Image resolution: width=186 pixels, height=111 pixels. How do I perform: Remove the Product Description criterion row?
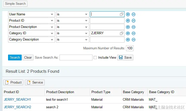[x=134, y=27]
